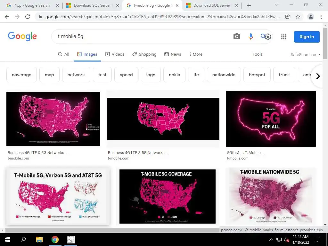Click the Chrome taskbar icon
Viewport: 328px width, 246px height.
tap(55, 240)
